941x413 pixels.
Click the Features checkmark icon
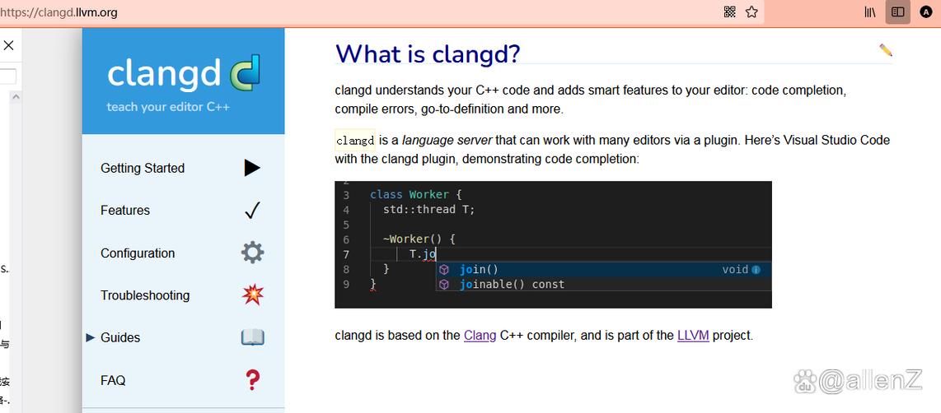click(252, 211)
